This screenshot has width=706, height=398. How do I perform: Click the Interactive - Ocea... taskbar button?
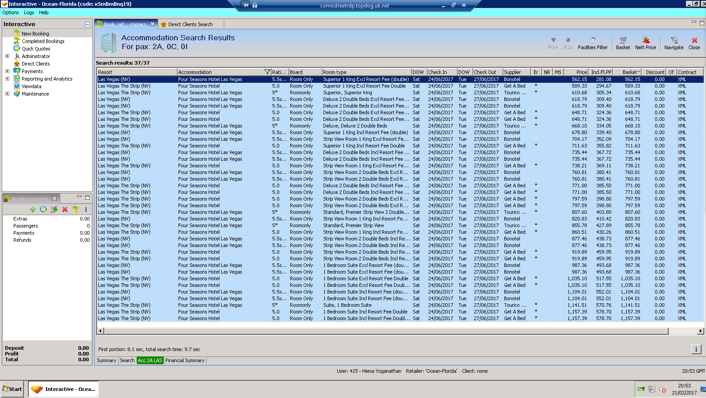(64, 389)
